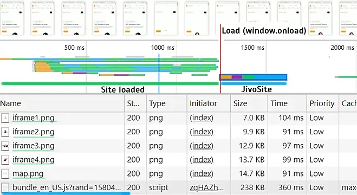
Task: Click the red Load event marker line
Action: click(220, 58)
